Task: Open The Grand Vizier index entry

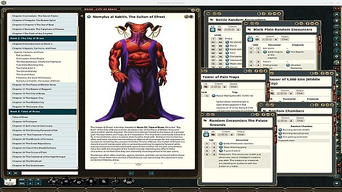Action: click(x=26, y=74)
